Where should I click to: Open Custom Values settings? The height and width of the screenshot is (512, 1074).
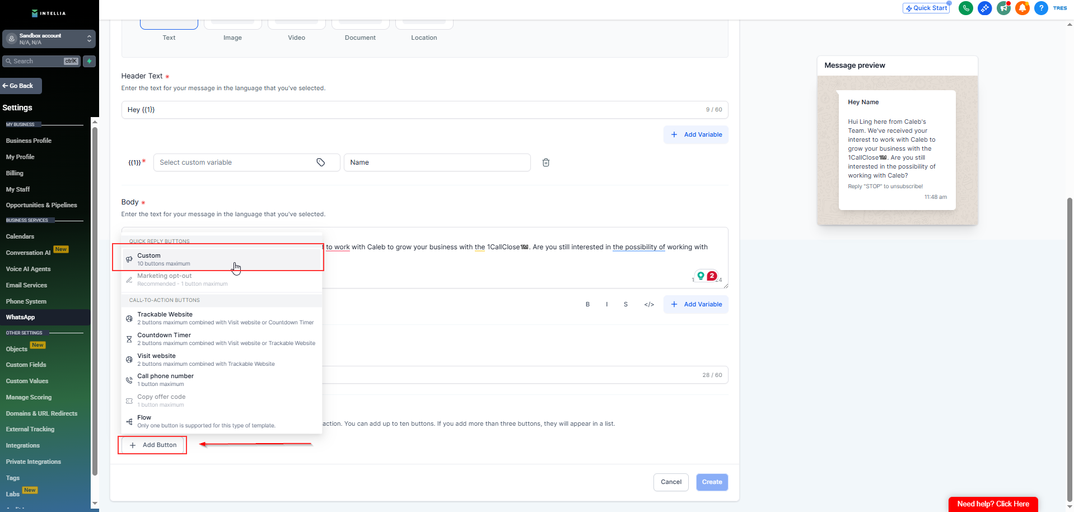(27, 381)
